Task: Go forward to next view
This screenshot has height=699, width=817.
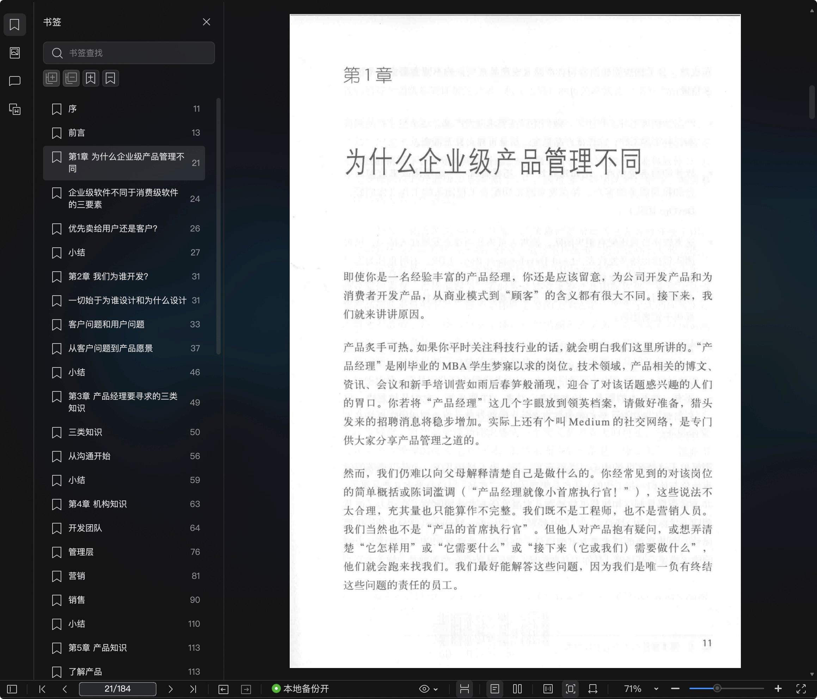Action: (x=246, y=689)
